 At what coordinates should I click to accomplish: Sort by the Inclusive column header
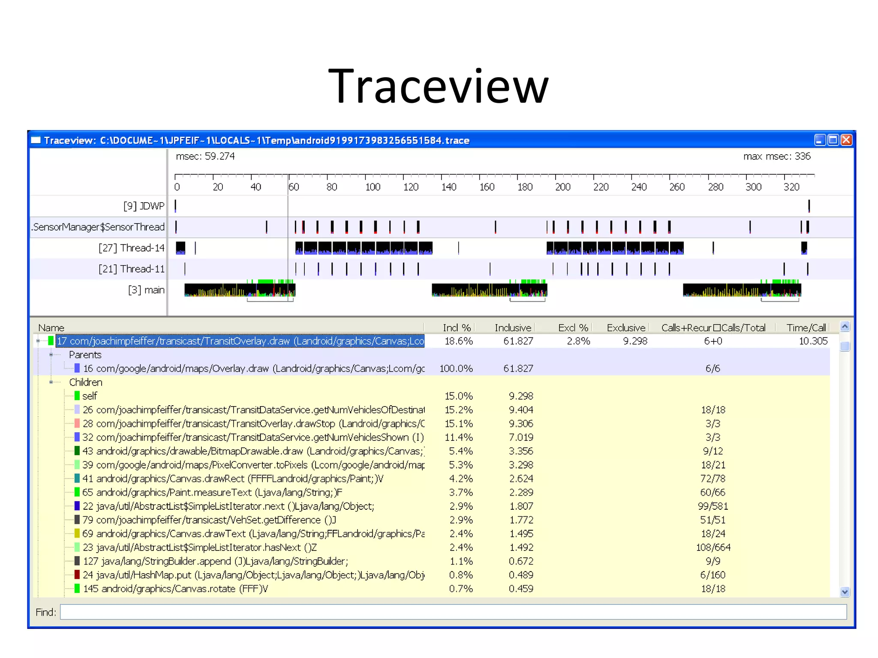tap(513, 328)
